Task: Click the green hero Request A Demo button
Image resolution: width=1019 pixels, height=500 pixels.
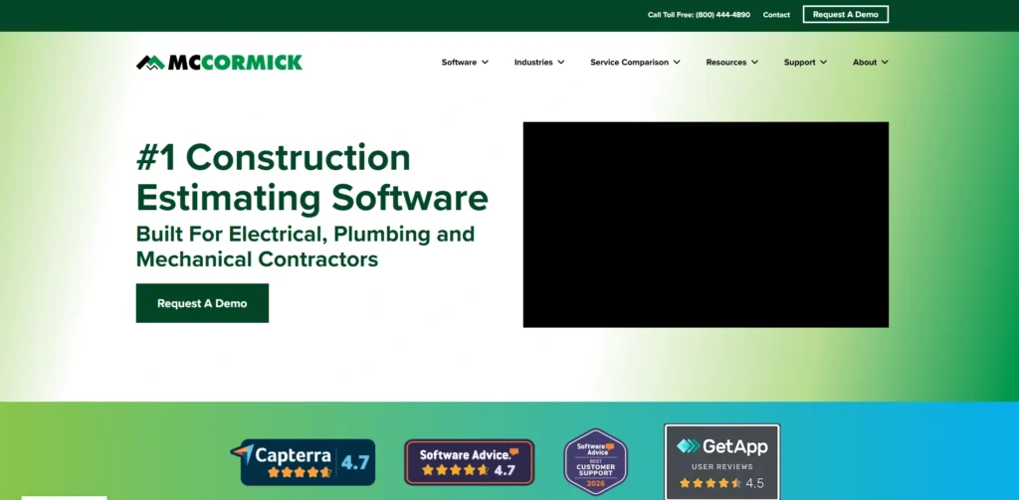Action: pyautogui.click(x=202, y=303)
